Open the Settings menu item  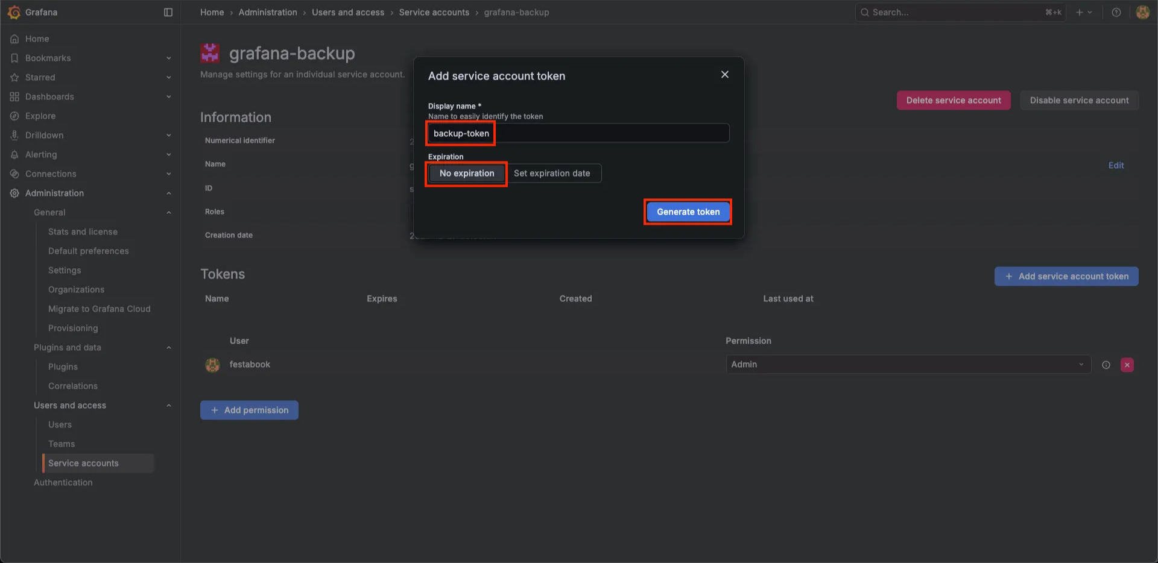coord(65,270)
